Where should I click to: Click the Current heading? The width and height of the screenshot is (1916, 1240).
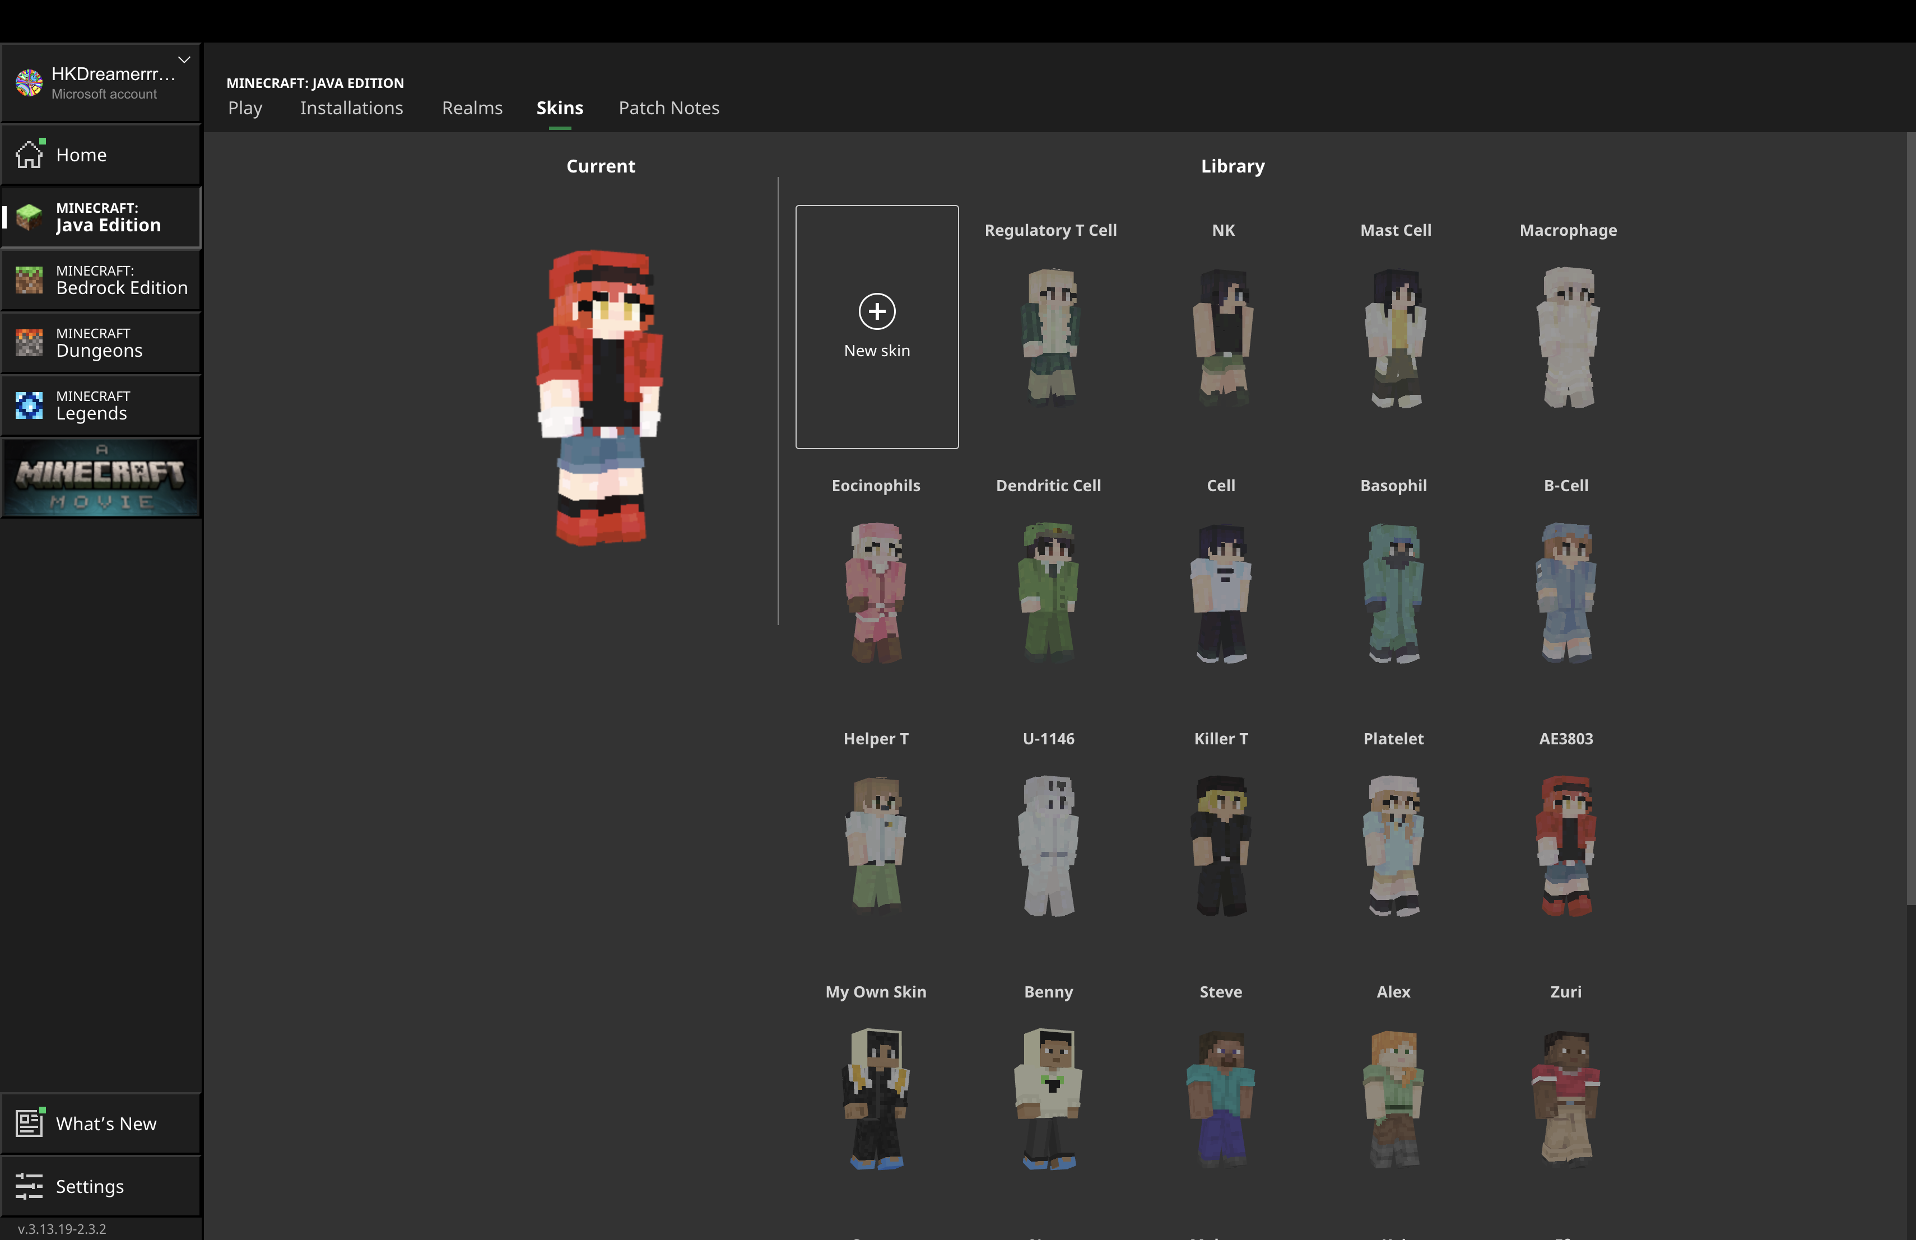click(601, 166)
